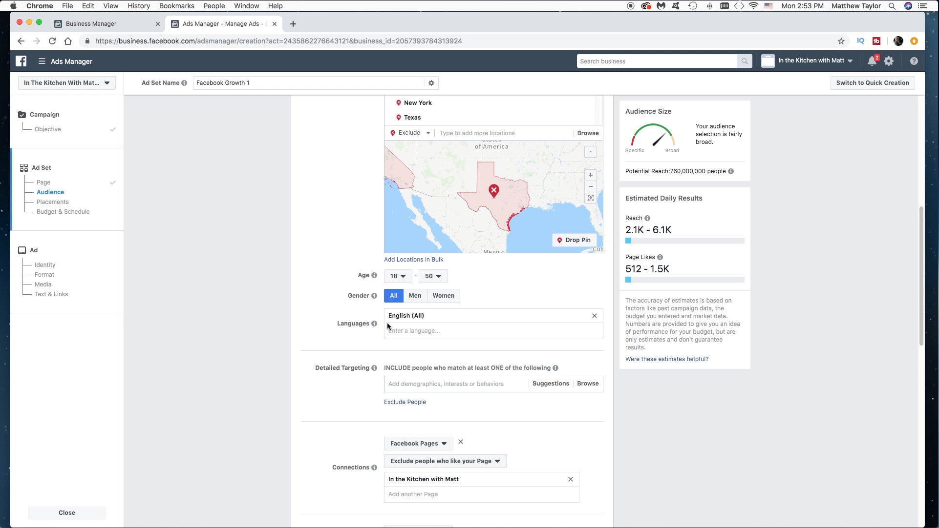Click the red pin on Texas
The width and height of the screenshot is (939, 528).
(x=494, y=190)
